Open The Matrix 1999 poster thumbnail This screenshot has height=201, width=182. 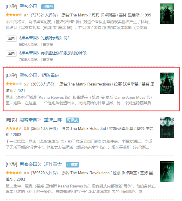pyautogui.click(x=167, y=14)
